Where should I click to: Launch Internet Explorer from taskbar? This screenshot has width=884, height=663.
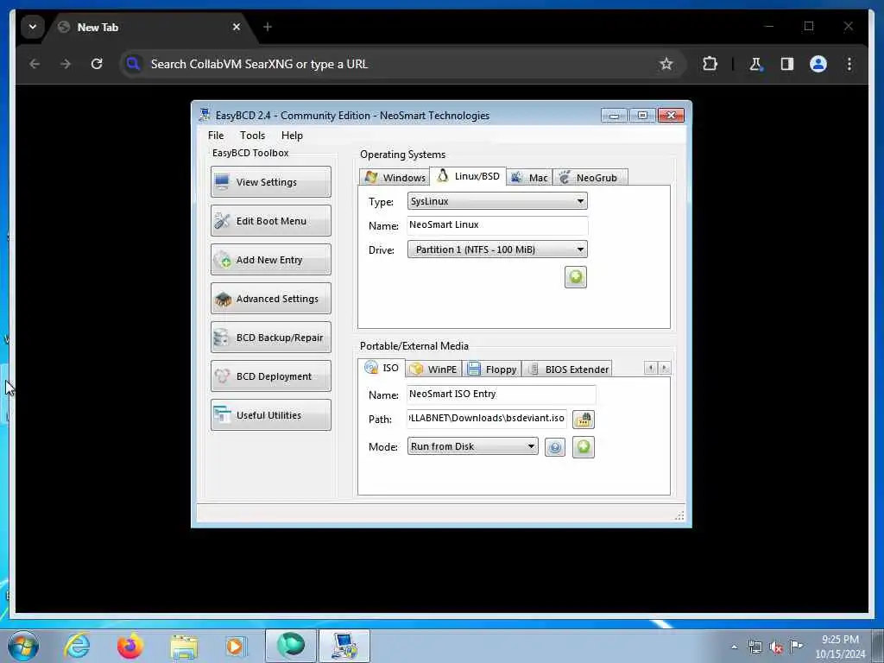coord(77,646)
